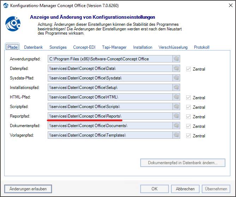Toggle Zentral checkbox for Reportpfad
Image resolution: width=236 pixels, height=197 pixels.
tap(188, 117)
